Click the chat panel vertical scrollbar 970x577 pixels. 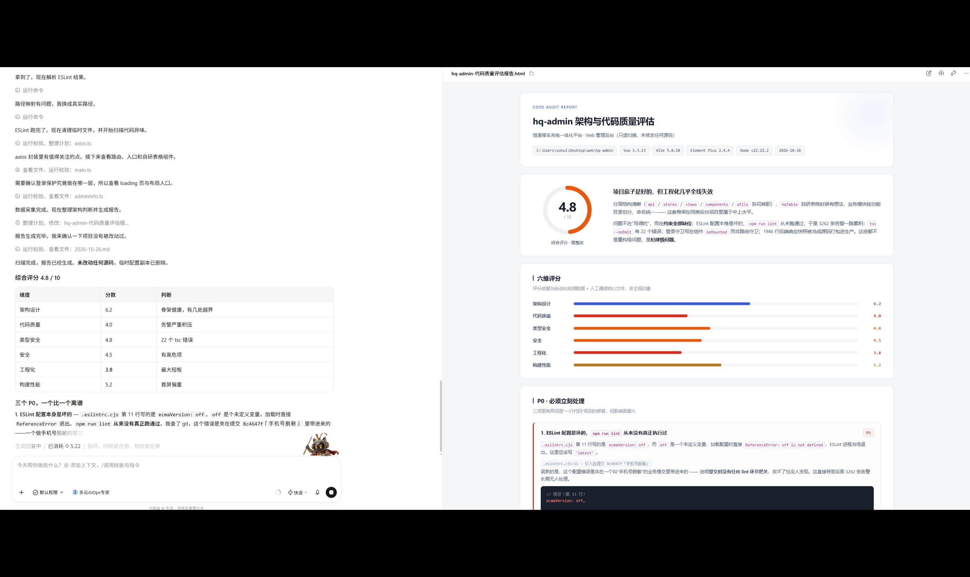(x=440, y=416)
